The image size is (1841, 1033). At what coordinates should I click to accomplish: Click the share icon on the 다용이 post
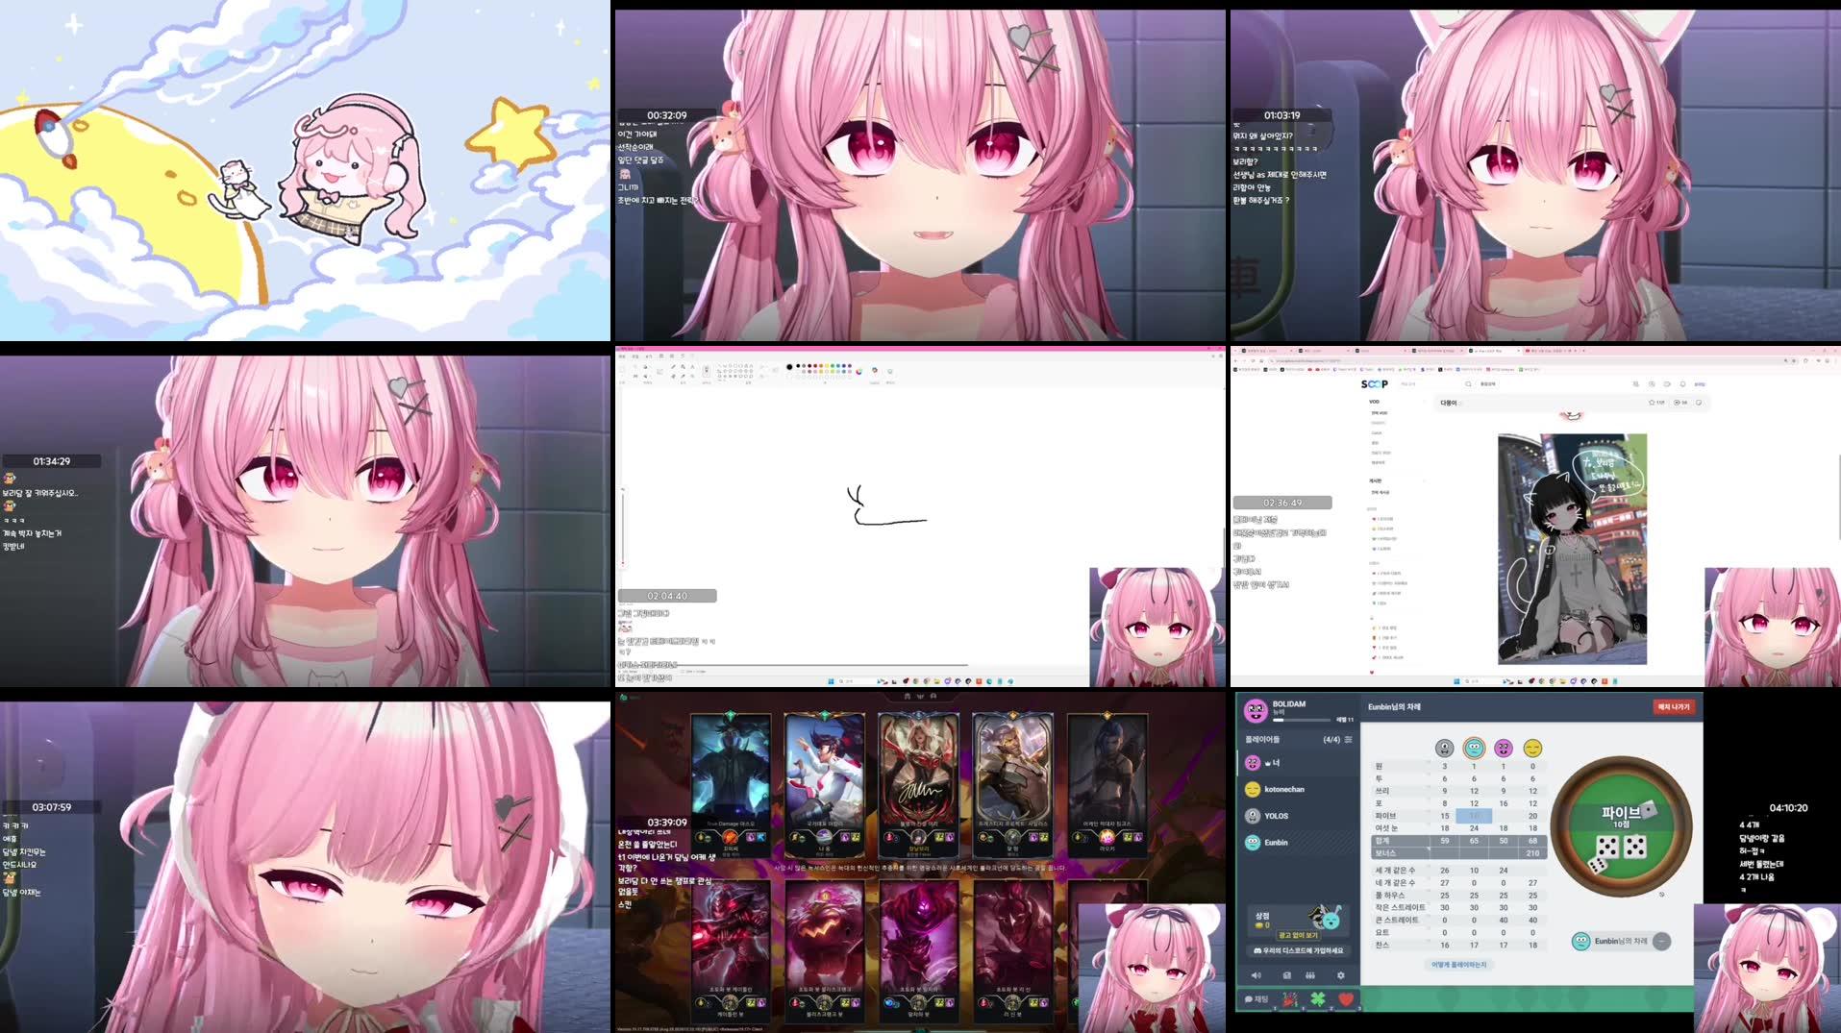[1700, 403]
